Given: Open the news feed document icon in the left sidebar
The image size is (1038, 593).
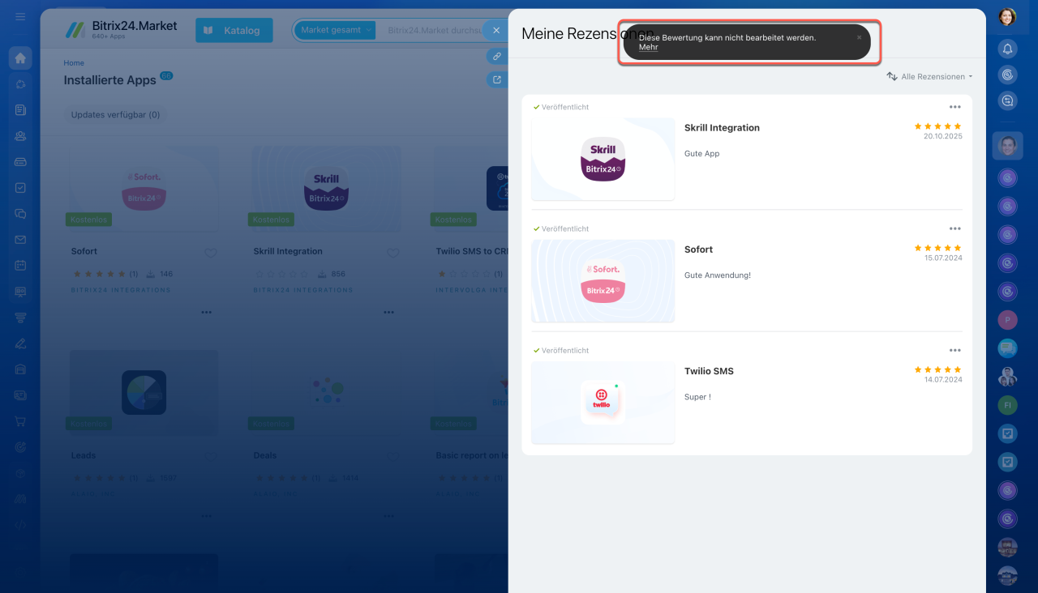Looking at the screenshot, I should [20, 110].
